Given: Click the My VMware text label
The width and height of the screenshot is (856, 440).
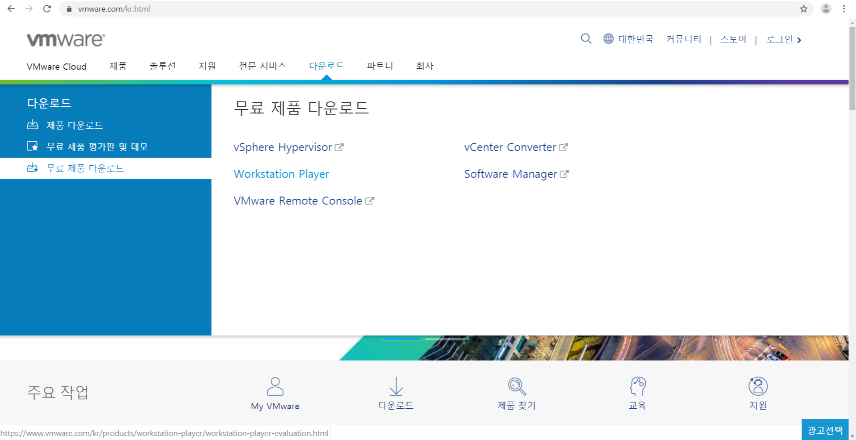Looking at the screenshot, I should click(x=275, y=406).
